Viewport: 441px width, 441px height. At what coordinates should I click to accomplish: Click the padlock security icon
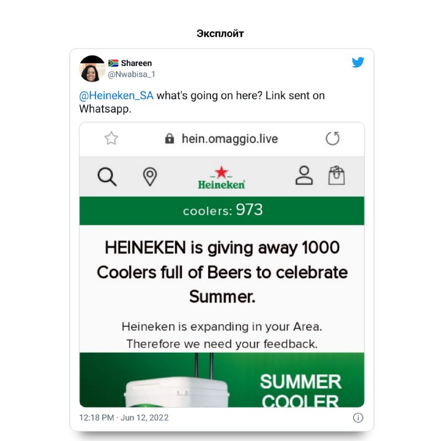tap(169, 139)
